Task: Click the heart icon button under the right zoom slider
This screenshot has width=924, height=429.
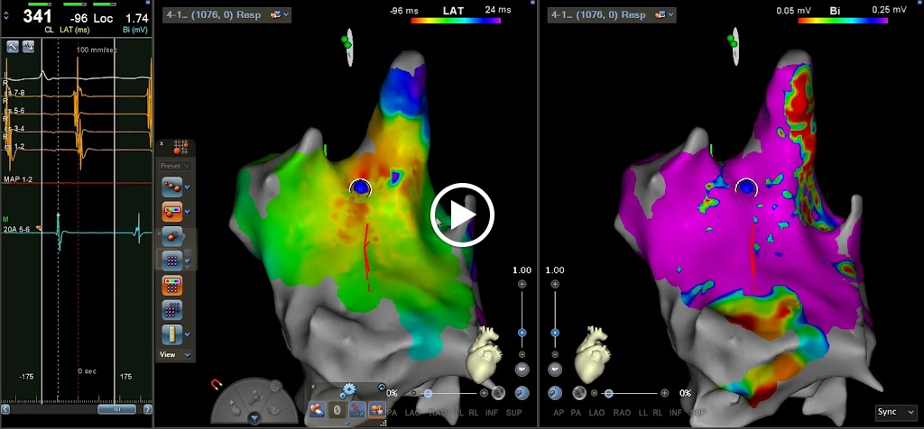Action: click(x=555, y=370)
